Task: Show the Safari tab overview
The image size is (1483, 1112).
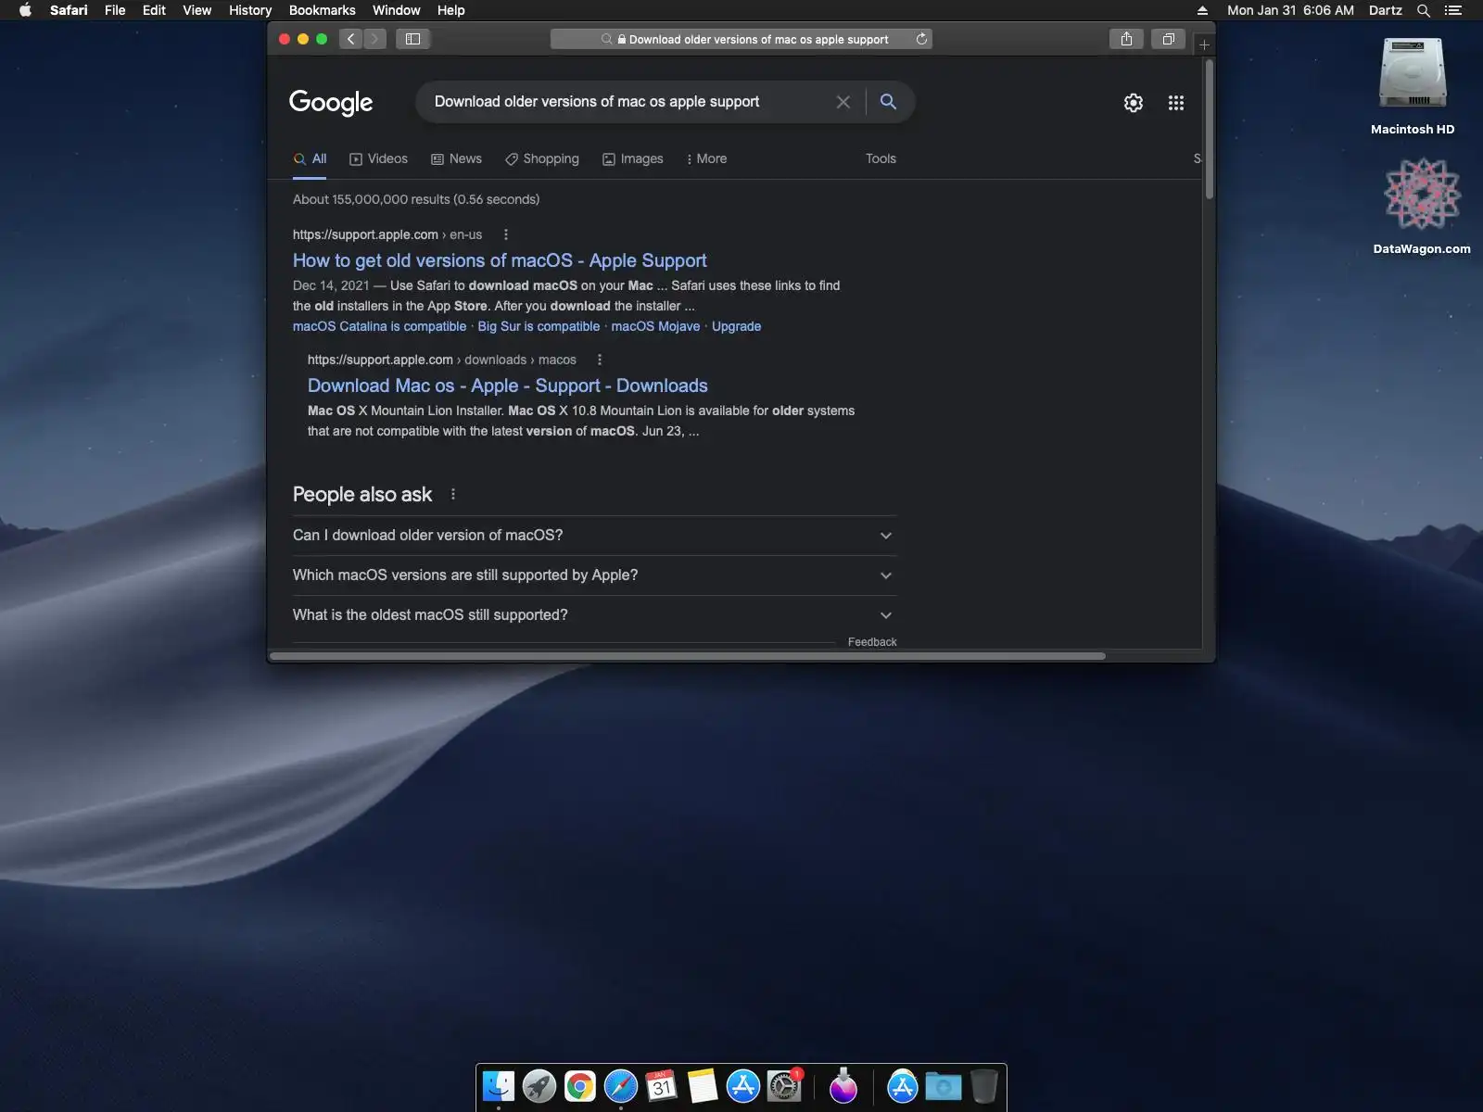Action: 1169,39
